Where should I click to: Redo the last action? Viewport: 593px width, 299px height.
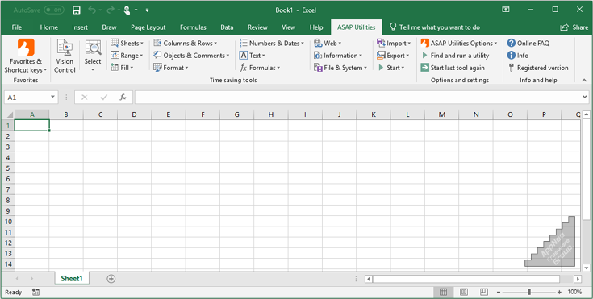click(110, 10)
